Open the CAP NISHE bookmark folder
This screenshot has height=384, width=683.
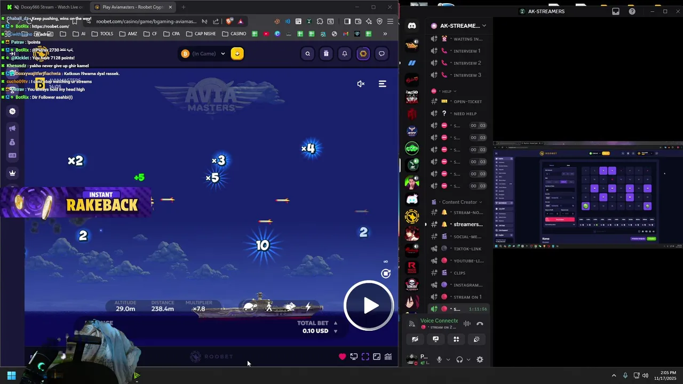[201, 34]
